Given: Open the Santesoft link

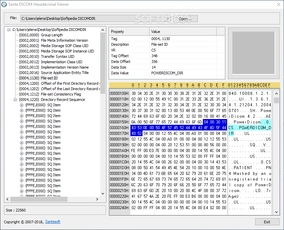Looking at the screenshot, I should click(53, 222).
